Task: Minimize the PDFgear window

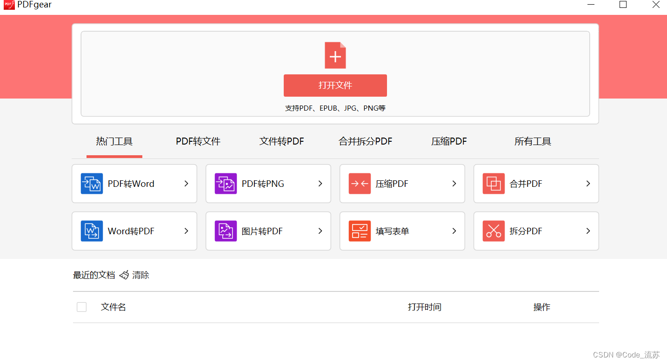Action: coord(591,5)
